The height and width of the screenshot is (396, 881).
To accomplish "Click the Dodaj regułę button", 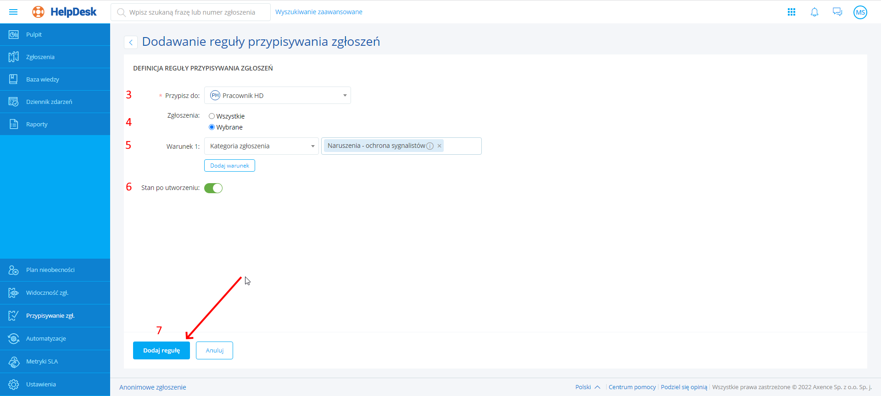I will 162,351.
